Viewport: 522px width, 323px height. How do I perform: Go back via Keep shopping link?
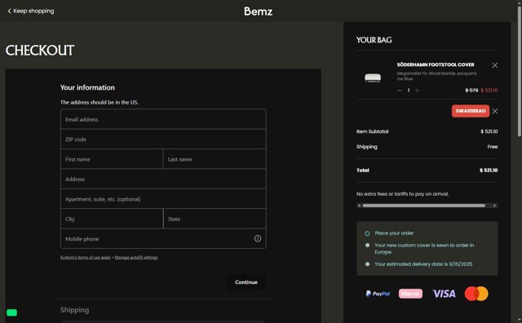coord(31,11)
